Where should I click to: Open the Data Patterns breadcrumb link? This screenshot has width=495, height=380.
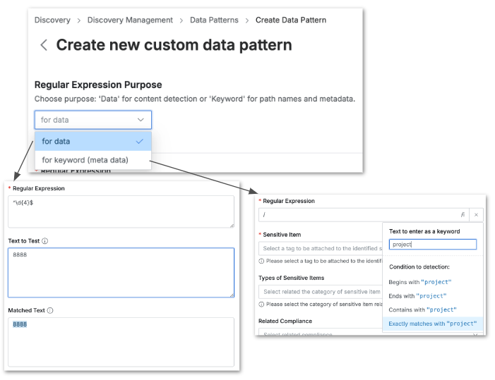214,20
